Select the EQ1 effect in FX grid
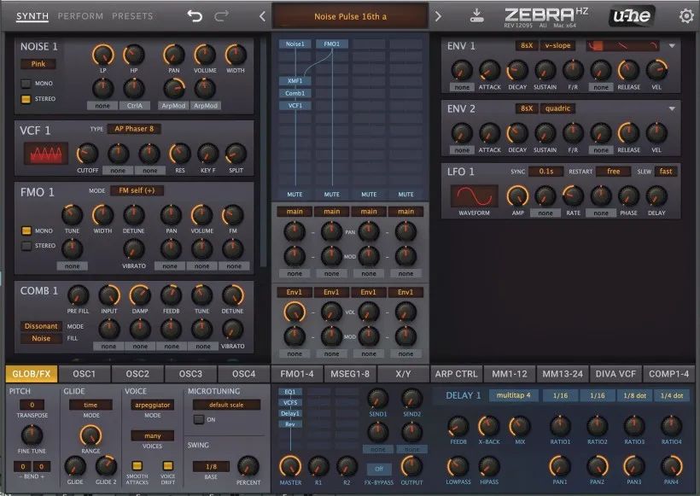The width and height of the screenshot is (700, 496). [x=290, y=392]
